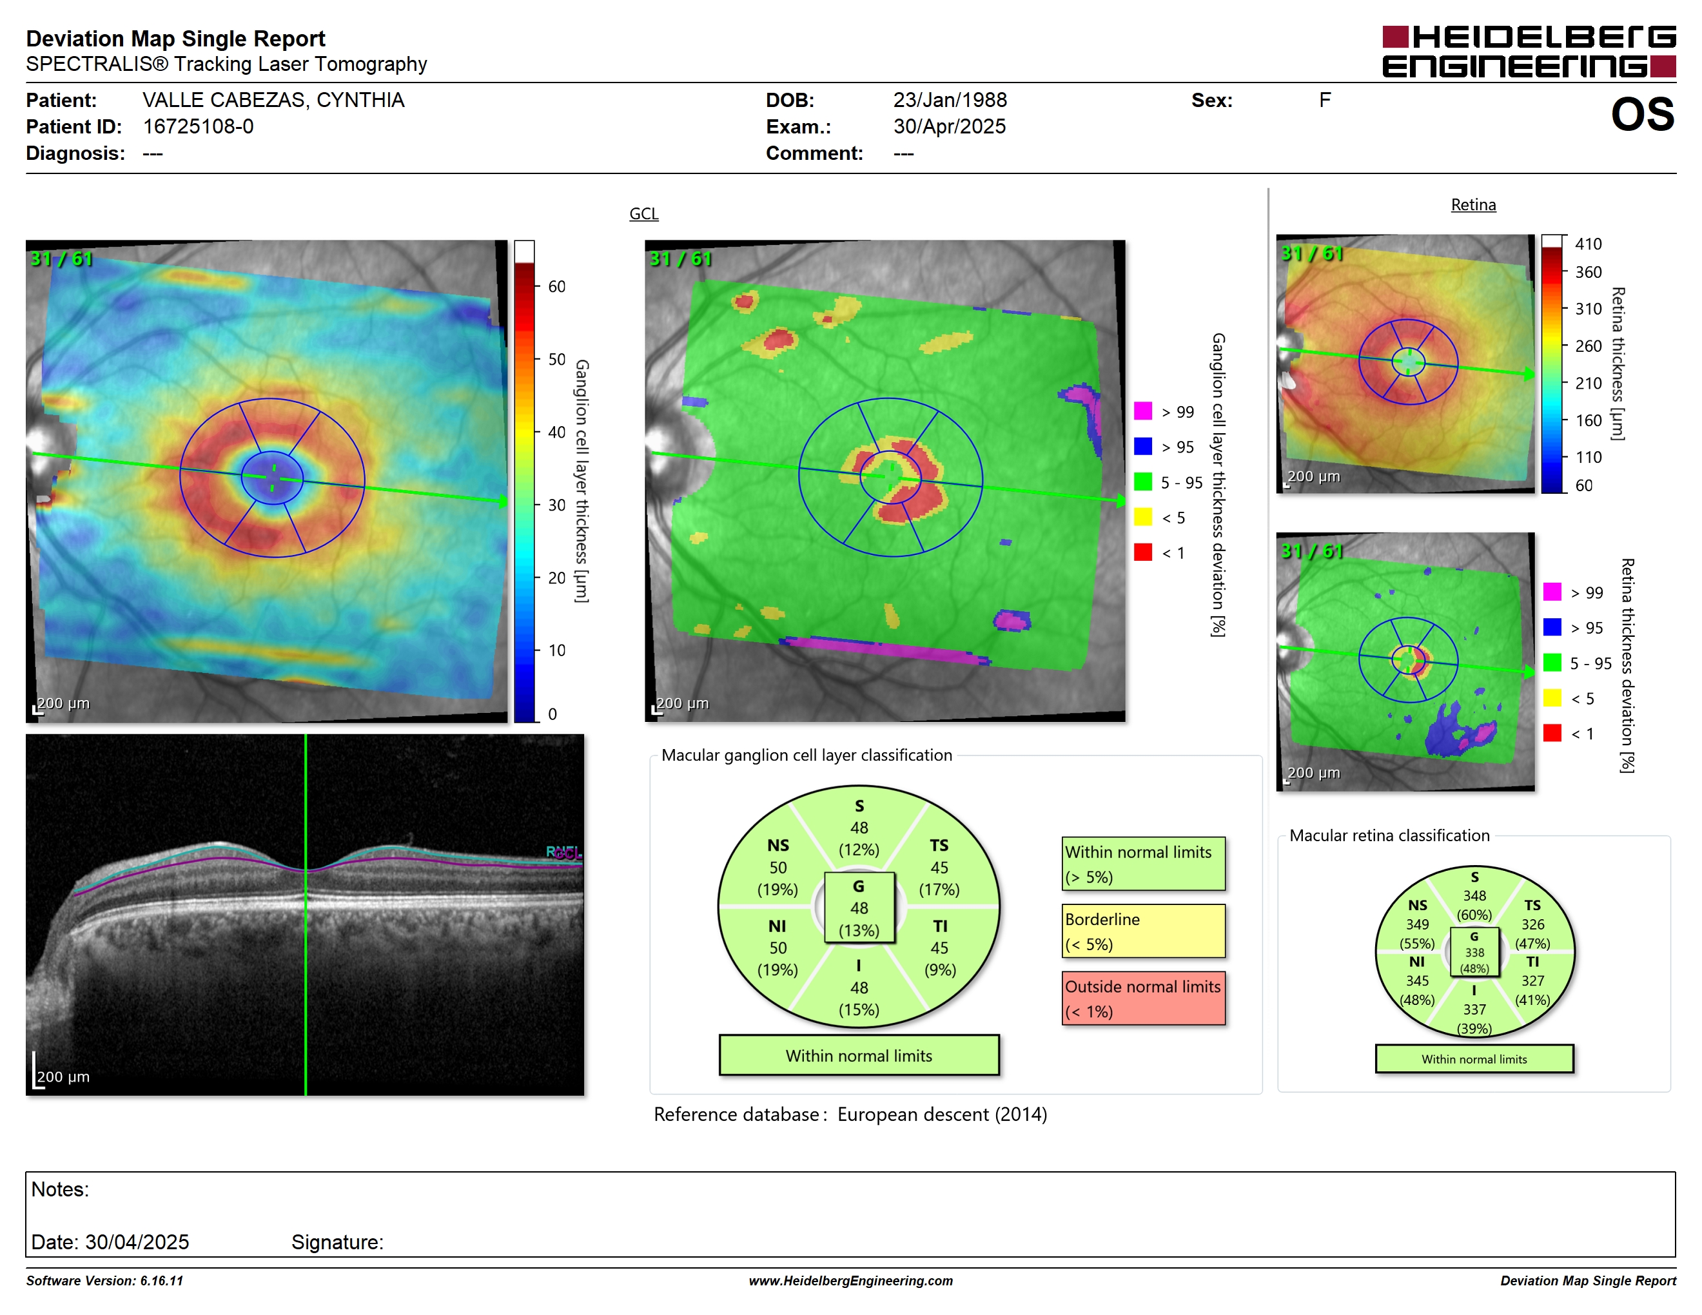
Task: Click the retina NS sector 349 (55%)
Action: point(1417,924)
